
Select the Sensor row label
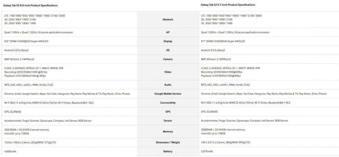click(168, 121)
